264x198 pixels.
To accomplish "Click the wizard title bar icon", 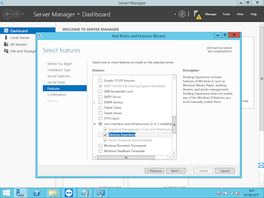I will (x=40, y=36).
